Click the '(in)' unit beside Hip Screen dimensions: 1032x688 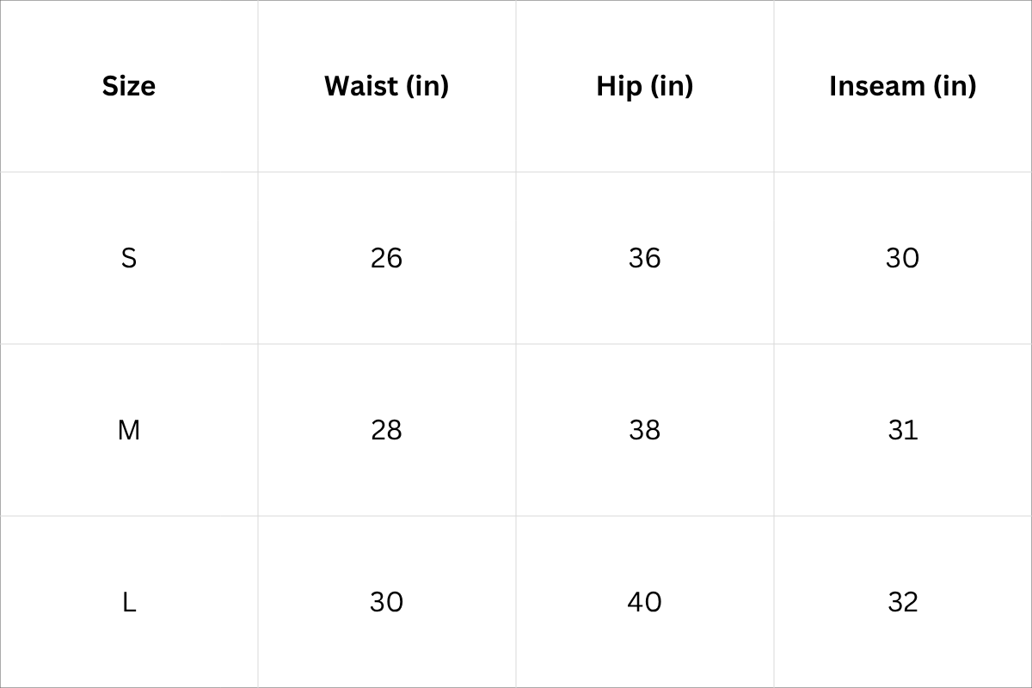pyautogui.click(x=671, y=86)
